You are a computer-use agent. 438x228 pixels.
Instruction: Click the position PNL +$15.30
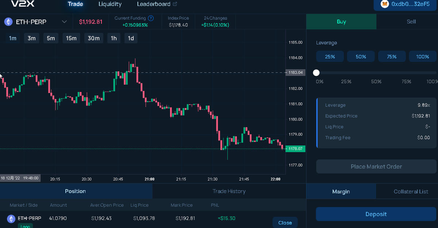(226, 219)
